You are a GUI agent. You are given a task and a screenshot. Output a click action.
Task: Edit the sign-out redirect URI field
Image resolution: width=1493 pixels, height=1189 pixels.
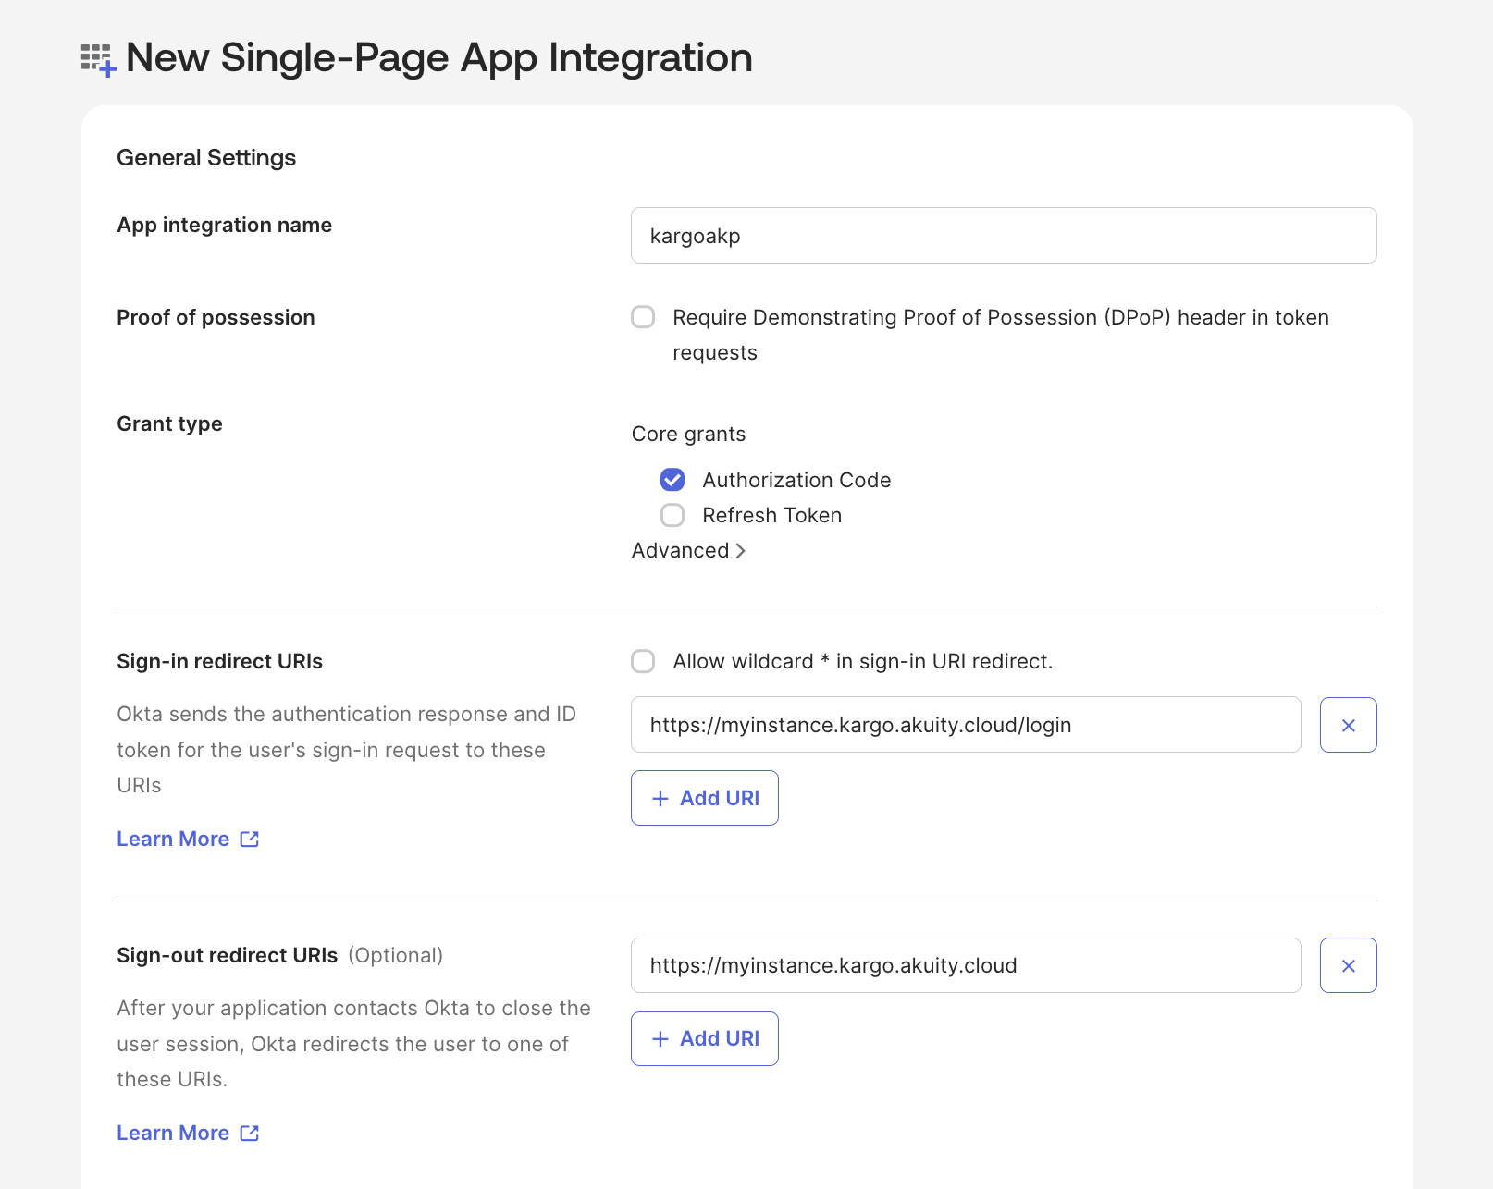tap(966, 965)
